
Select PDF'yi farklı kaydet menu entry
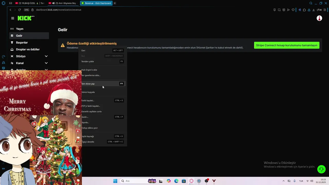point(103,106)
